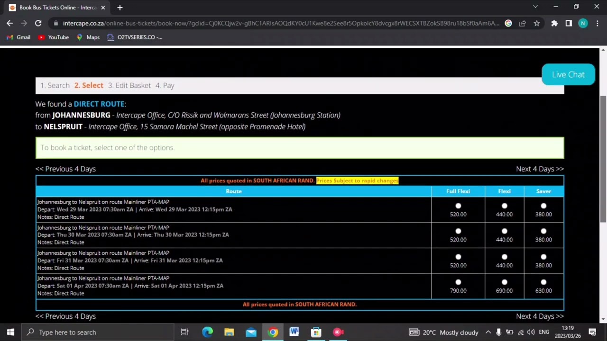Click the Google icon in the address bar
Viewport: 607px width, 341px height.
point(508,23)
